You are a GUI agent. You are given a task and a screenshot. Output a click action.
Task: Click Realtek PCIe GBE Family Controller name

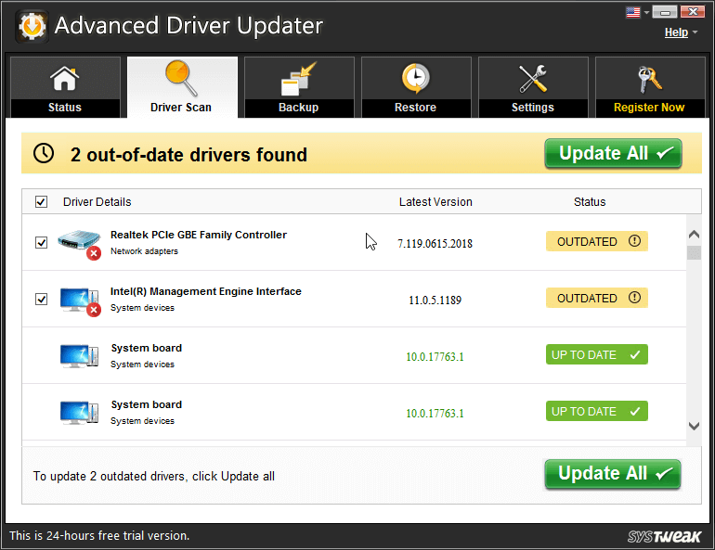pos(199,235)
